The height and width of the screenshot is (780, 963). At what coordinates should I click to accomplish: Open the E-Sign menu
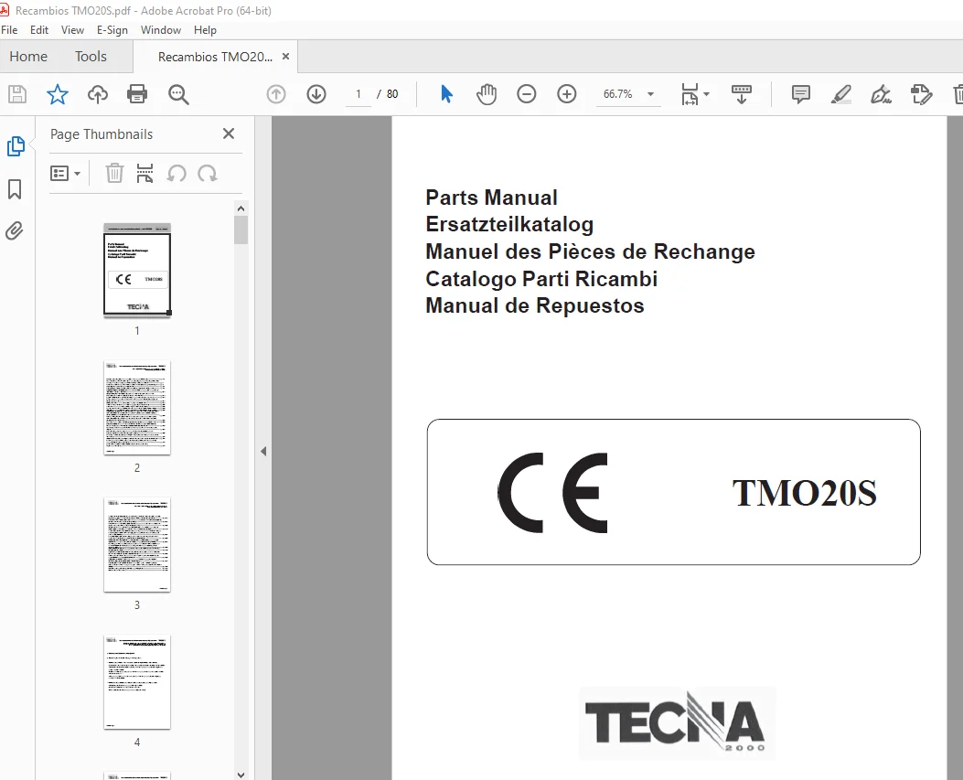[112, 29]
